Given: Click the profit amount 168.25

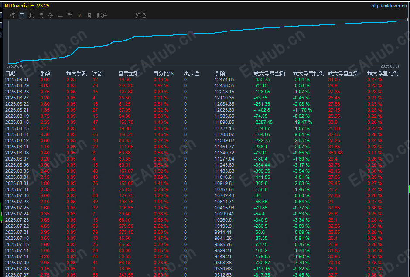Looking at the screenshot, I should (x=126, y=134).
